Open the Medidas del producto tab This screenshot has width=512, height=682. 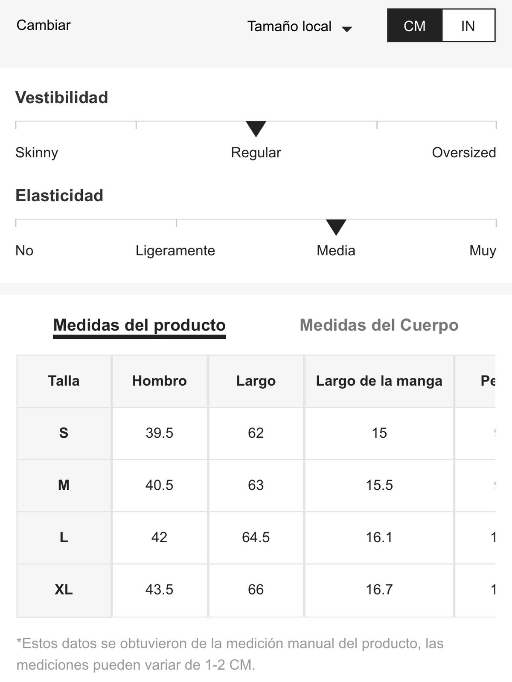(140, 326)
